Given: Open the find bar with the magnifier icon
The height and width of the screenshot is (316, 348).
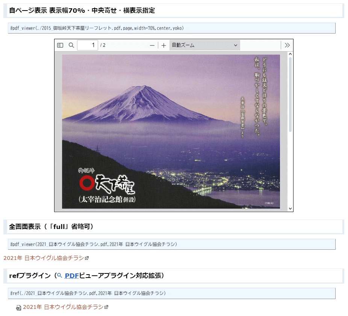Looking at the screenshot, I should (x=71, y=45).
